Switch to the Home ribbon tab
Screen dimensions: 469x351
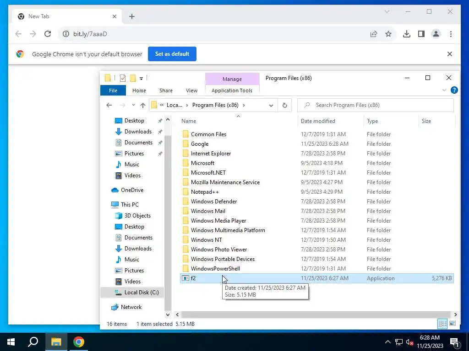[139, 90]
